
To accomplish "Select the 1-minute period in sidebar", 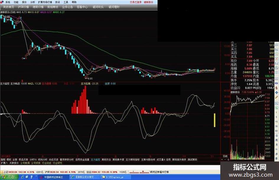I will click(277, 112).
